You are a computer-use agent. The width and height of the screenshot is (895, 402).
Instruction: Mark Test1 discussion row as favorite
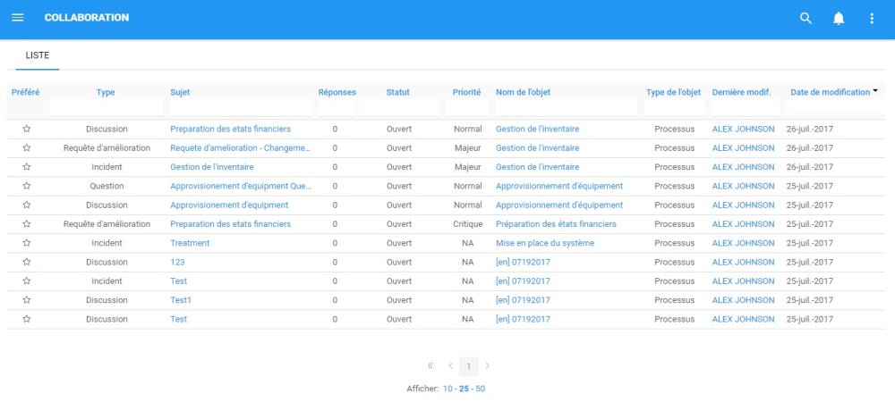27,300
